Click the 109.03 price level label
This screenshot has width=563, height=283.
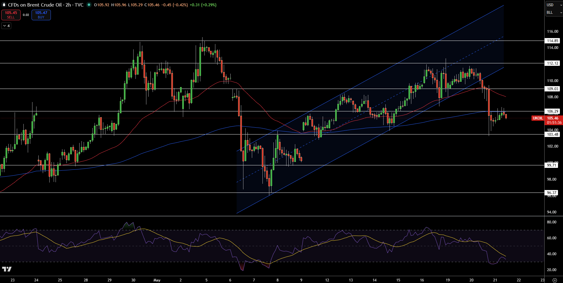pyautogui.click(x=552, y=89)
